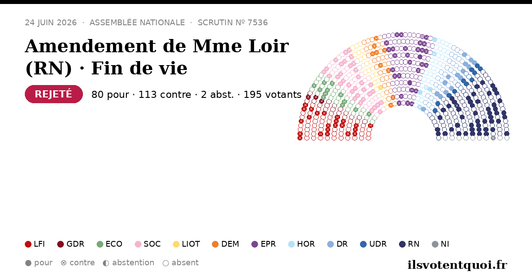Image resolution: width=532 pixels, height=279 pixels.
Task: Click the filled 'pour' legend icon
Action: coord(28,263)
